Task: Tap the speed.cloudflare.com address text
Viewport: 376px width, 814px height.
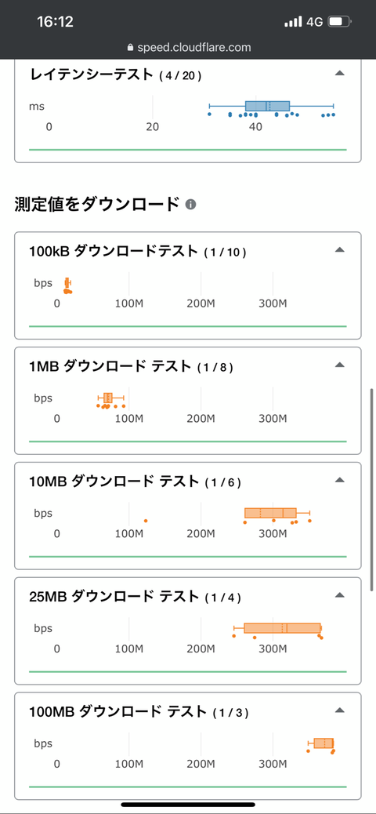Action: point(194,48)
